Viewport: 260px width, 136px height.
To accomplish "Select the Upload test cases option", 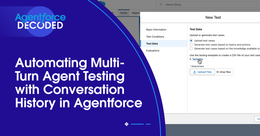I will coord(191,41).
